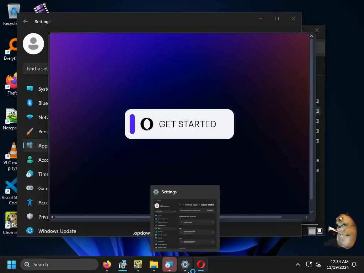Open the installer taskbar icon next to Firefox

(x=122, y=264)
